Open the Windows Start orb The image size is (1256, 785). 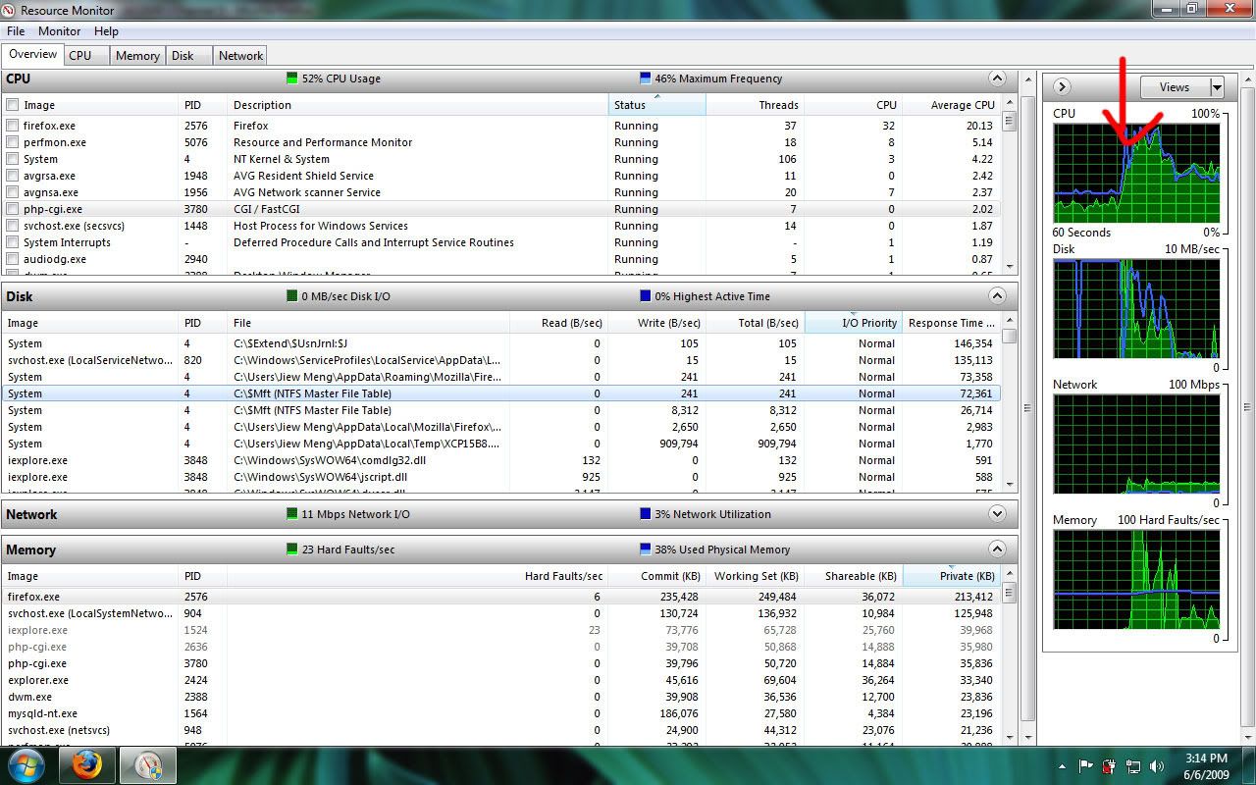26,764
